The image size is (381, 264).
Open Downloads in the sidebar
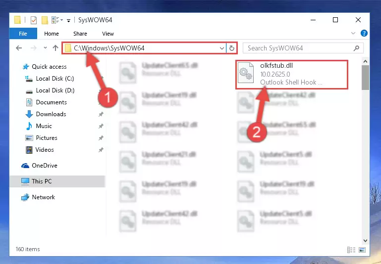point(51,114)
